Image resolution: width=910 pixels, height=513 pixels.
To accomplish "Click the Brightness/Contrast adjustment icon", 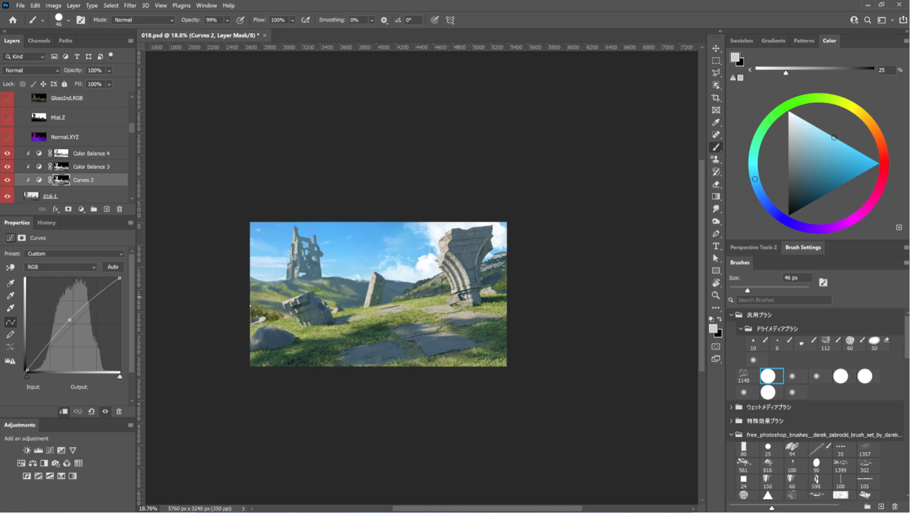I will (x=27, y=450).
